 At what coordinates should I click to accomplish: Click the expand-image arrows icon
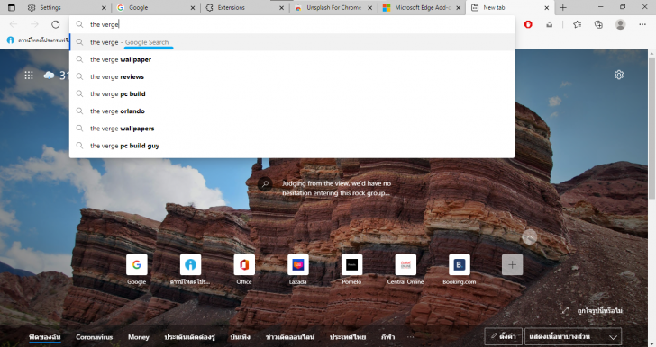tap(565, 311)
